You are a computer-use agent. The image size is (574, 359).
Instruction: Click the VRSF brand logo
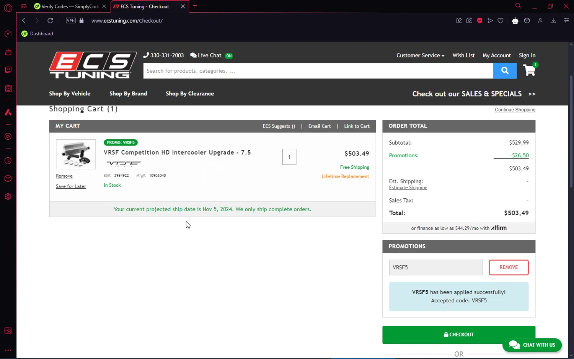coord(124,163)
